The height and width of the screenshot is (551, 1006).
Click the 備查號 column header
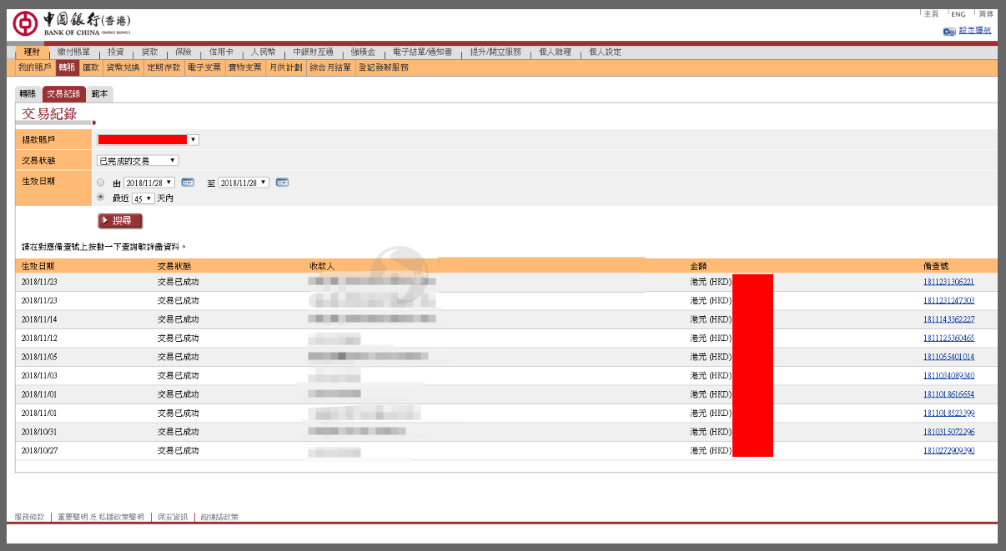click(936, 266)
